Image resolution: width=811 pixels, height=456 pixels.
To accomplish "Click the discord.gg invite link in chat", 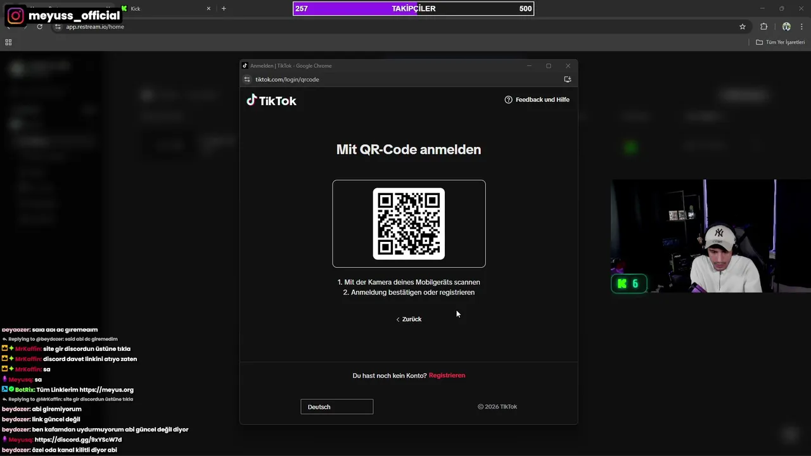I will click(78, 440).
